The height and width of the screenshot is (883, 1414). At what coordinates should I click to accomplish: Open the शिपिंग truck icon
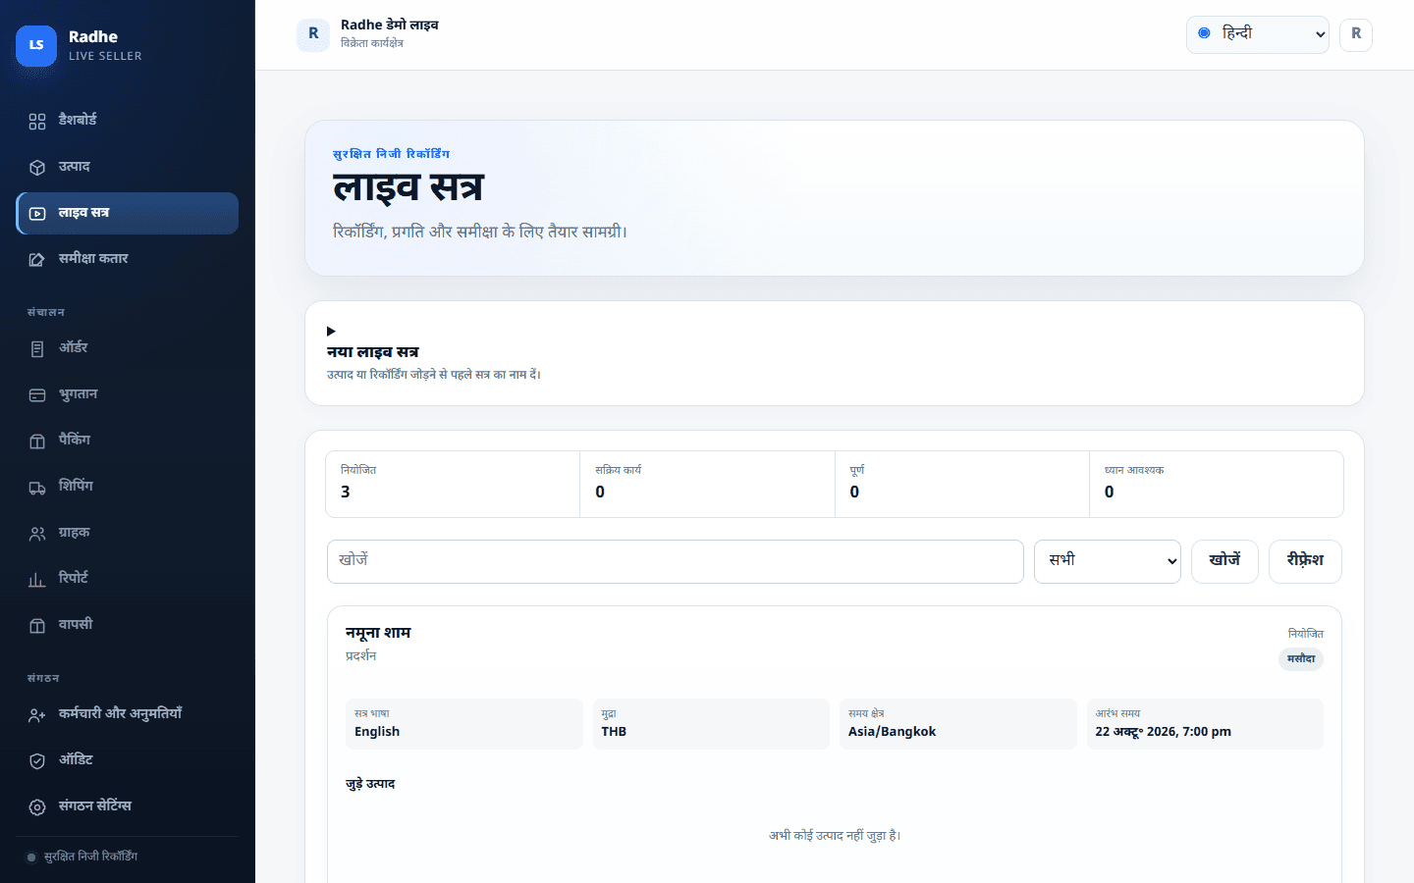click(x=37, y=488)
